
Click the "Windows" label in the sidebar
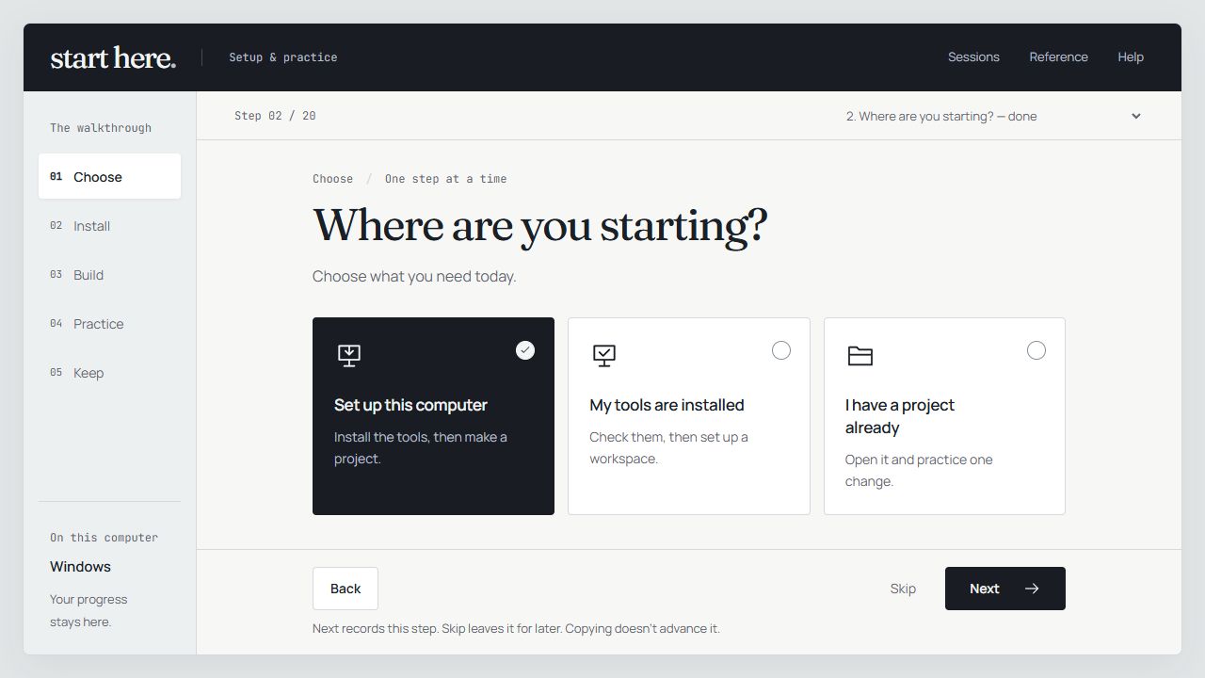[x=80, y=567]
